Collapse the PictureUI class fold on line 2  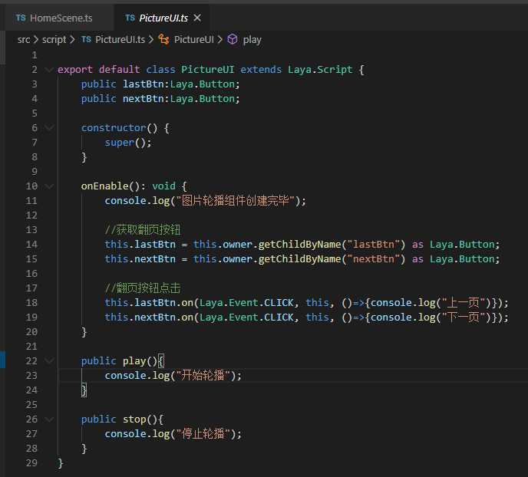49,70
